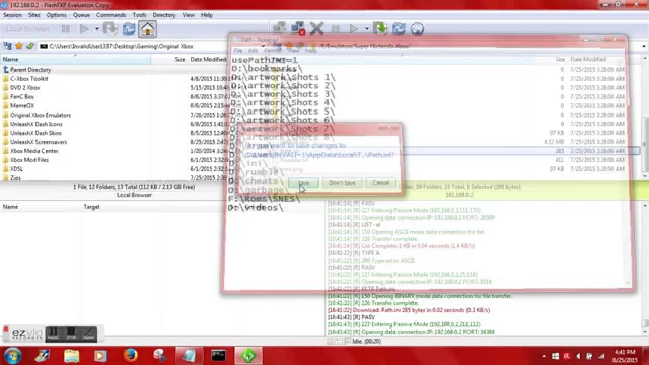
Task: Select the FanC Box folder
Action: point(22,97)
